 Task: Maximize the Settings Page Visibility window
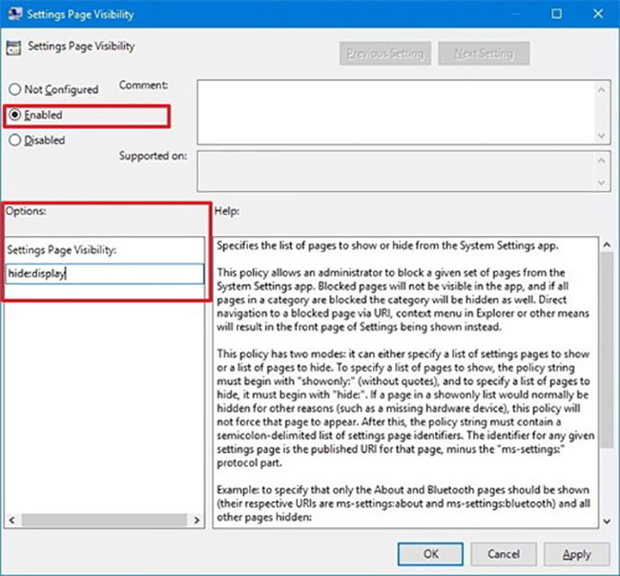pos(556,13)
